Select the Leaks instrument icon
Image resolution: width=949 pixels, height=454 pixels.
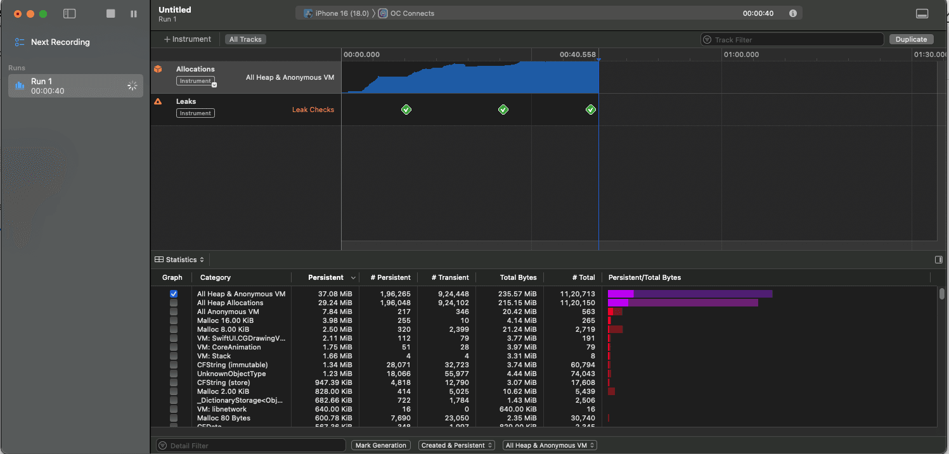coord(158,101)
